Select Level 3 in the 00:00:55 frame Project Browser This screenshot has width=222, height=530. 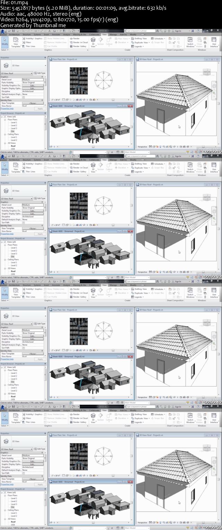pyautogui.click(x=14, y=504)
